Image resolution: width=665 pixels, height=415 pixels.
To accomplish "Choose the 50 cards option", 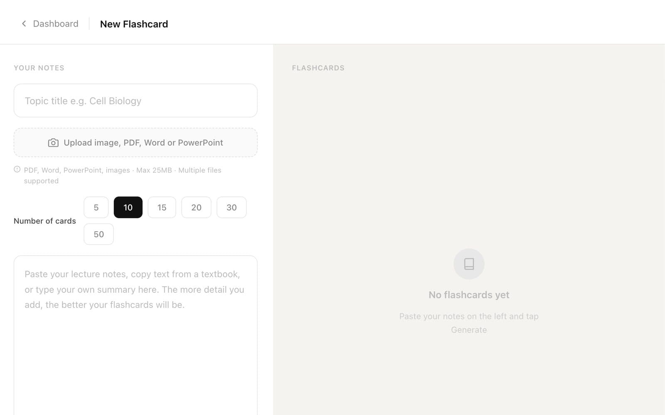I will [x=99, y=234].
